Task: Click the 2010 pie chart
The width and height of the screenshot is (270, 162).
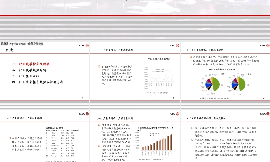Action: pyautogui.click(x=238, y=84)
